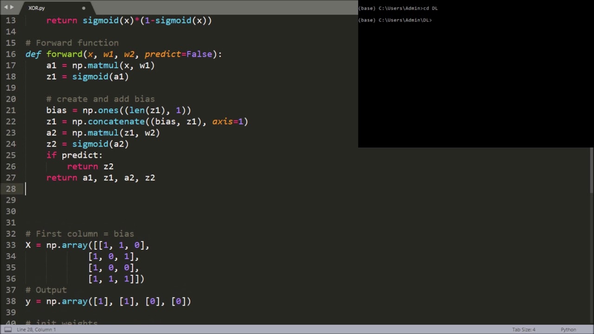
Task: Click 'np.concatenate' on line 22
Action: [108, 122]
